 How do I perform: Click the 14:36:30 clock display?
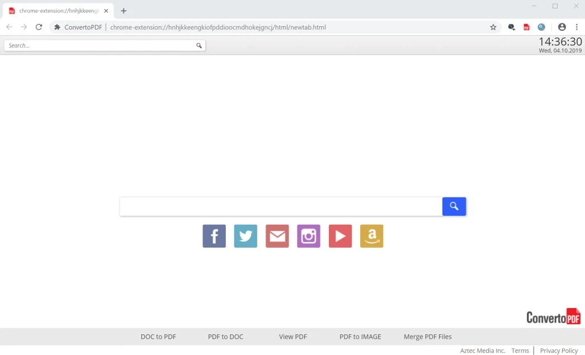pyautogui.click(x=560, y=41)
